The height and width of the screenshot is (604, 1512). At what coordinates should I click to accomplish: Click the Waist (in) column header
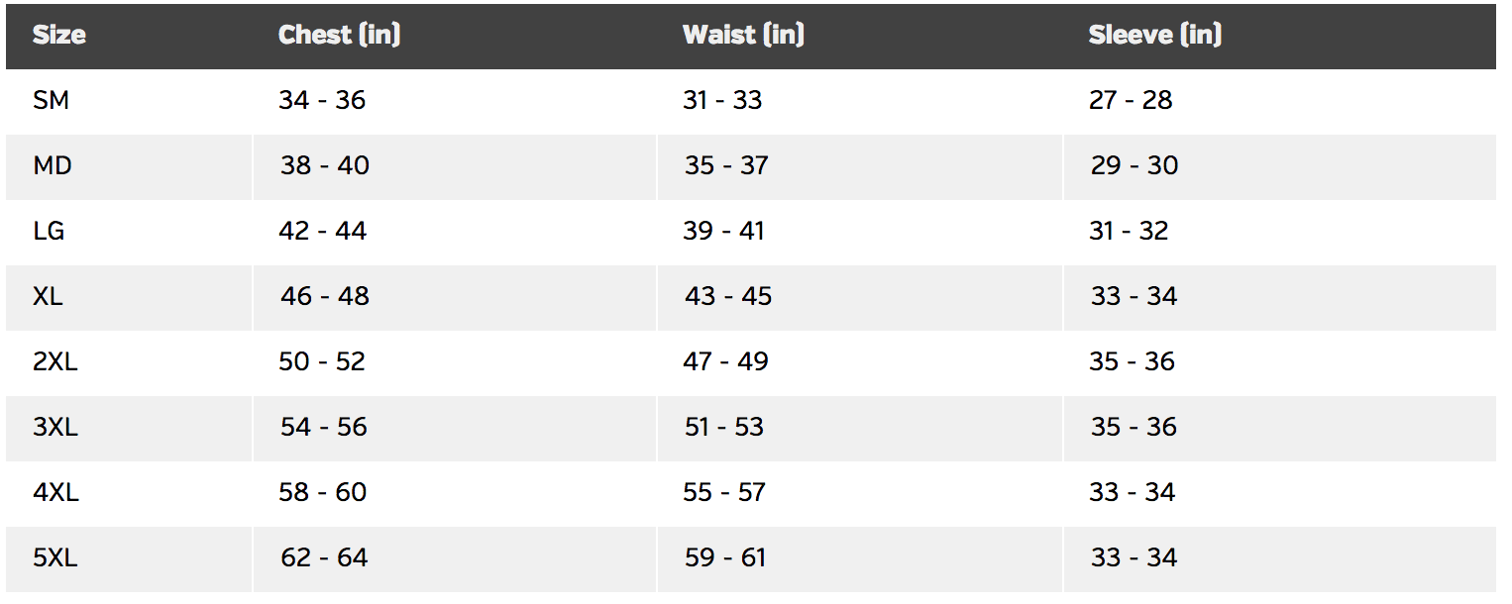point(743,36)
